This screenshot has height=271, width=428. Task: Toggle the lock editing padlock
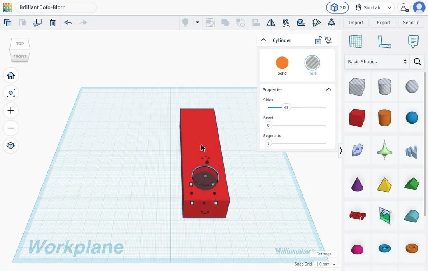[x=318, y=40]
